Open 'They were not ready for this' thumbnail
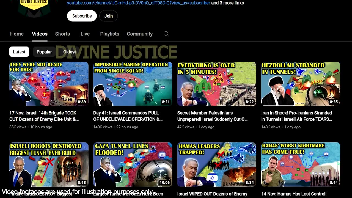The image size is (352, 198). pos(49,84)
